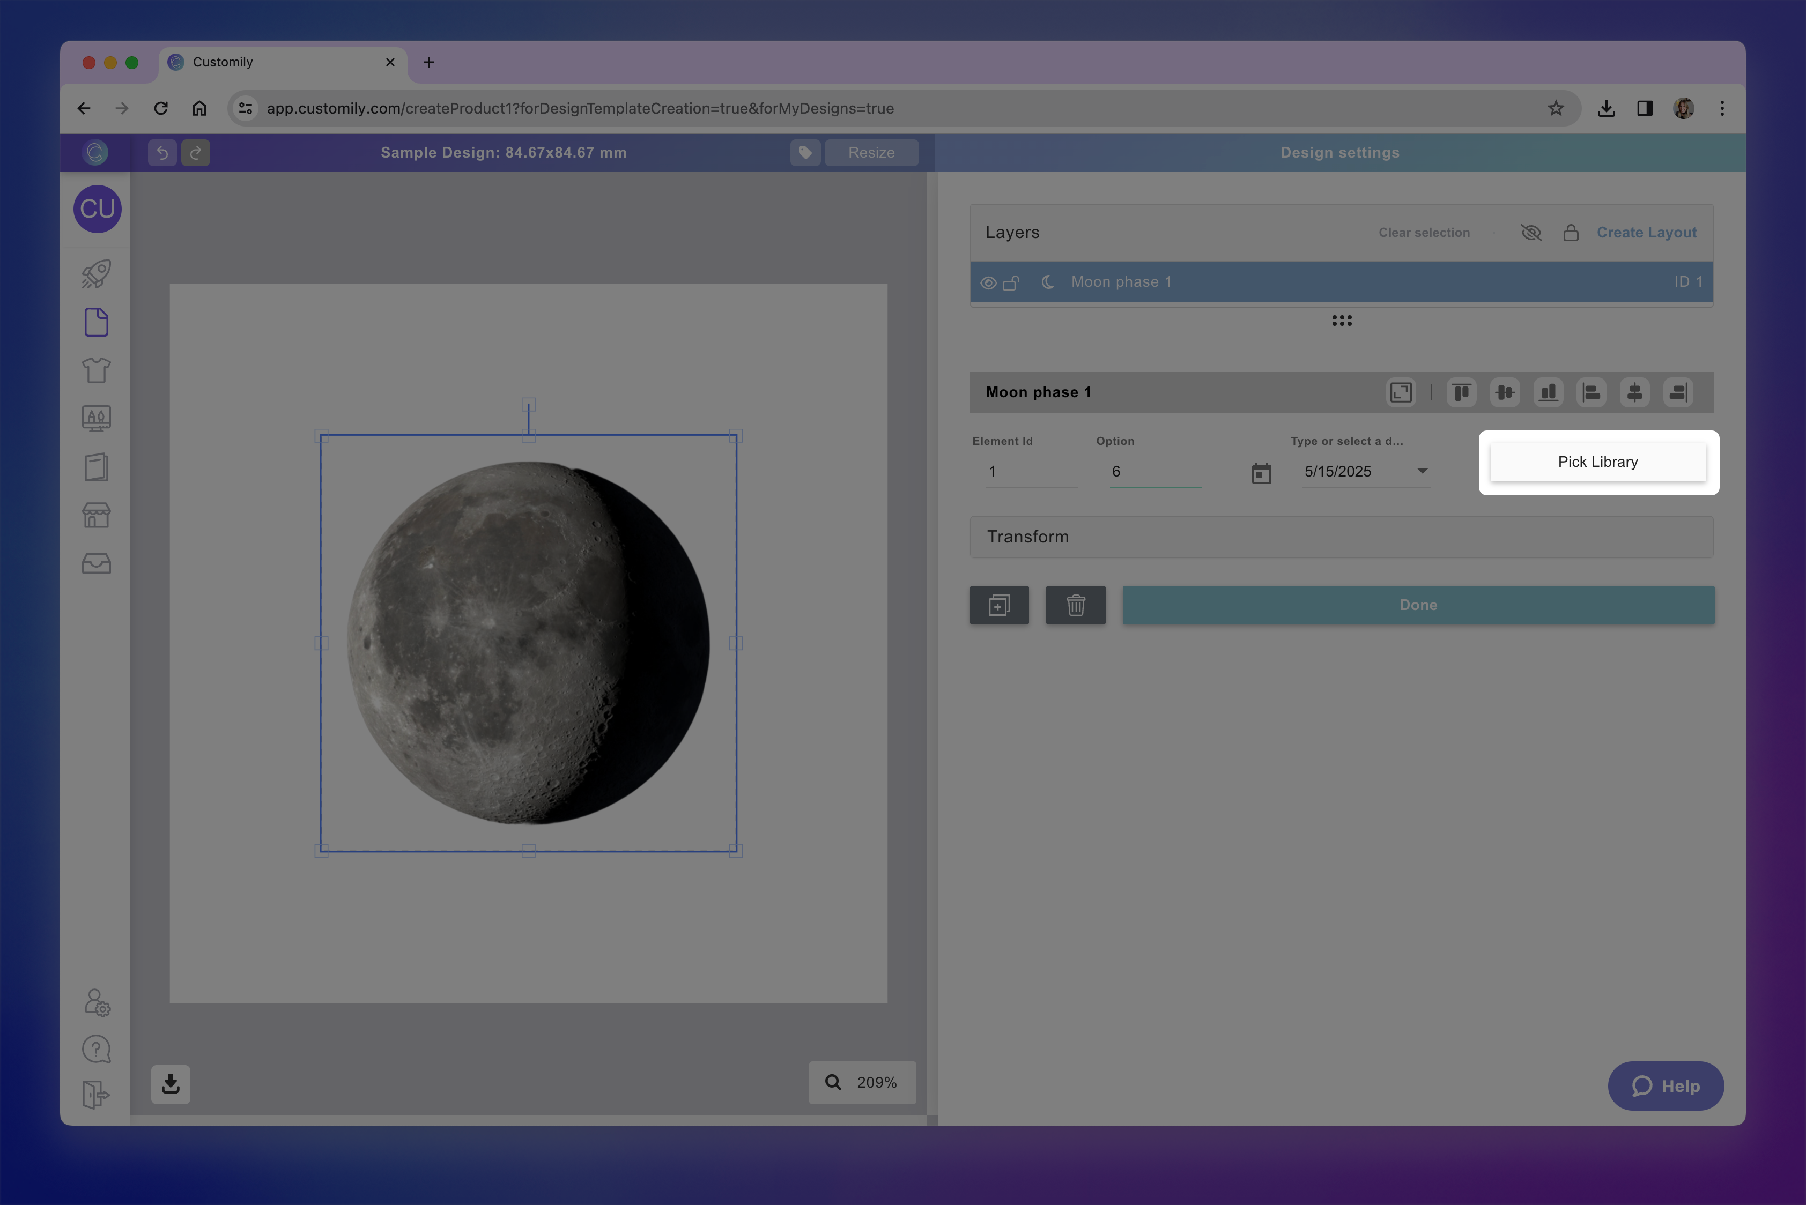Toggle lock on Moon phase 1 layer
The width and height of the screenshot is (1806, 1205).
pyautogui.click(x=1011, y=283)
